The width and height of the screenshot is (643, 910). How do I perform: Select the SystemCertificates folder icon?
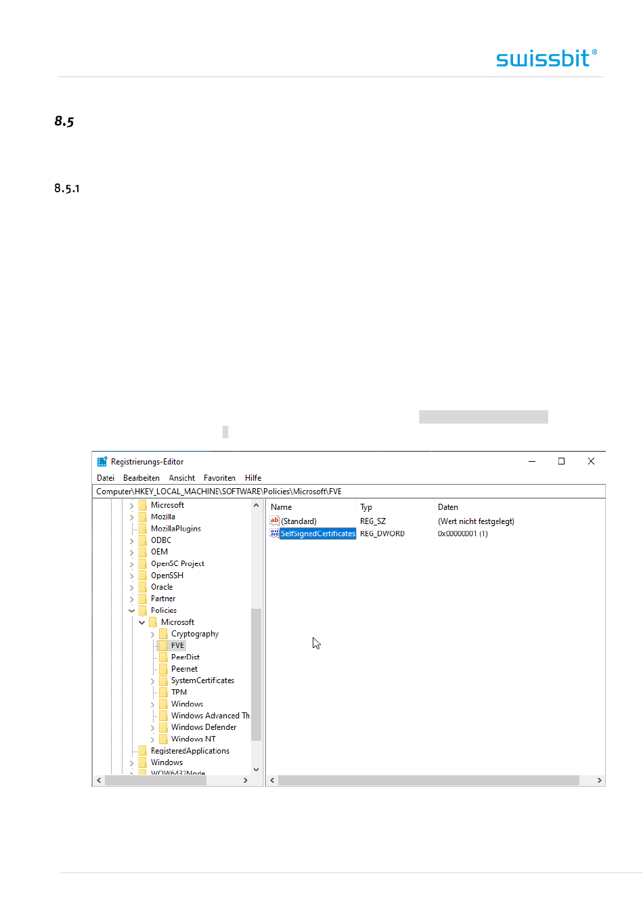[x=163, y=680]
